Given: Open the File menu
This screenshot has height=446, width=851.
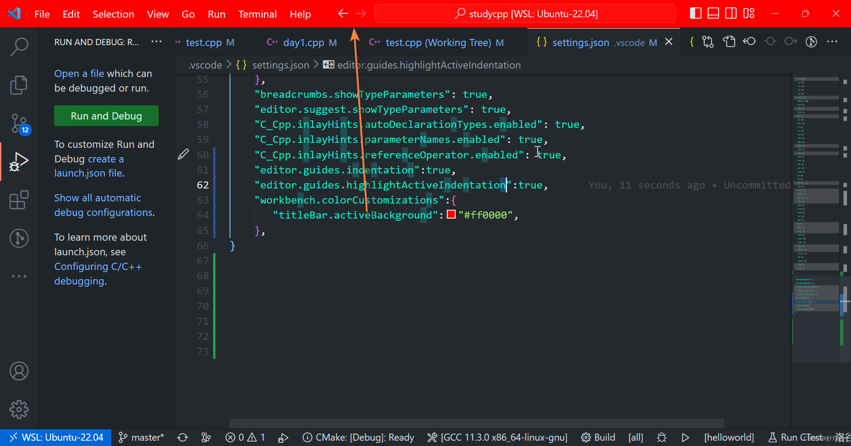Looking at the screenshot, I should click(42, 14).
